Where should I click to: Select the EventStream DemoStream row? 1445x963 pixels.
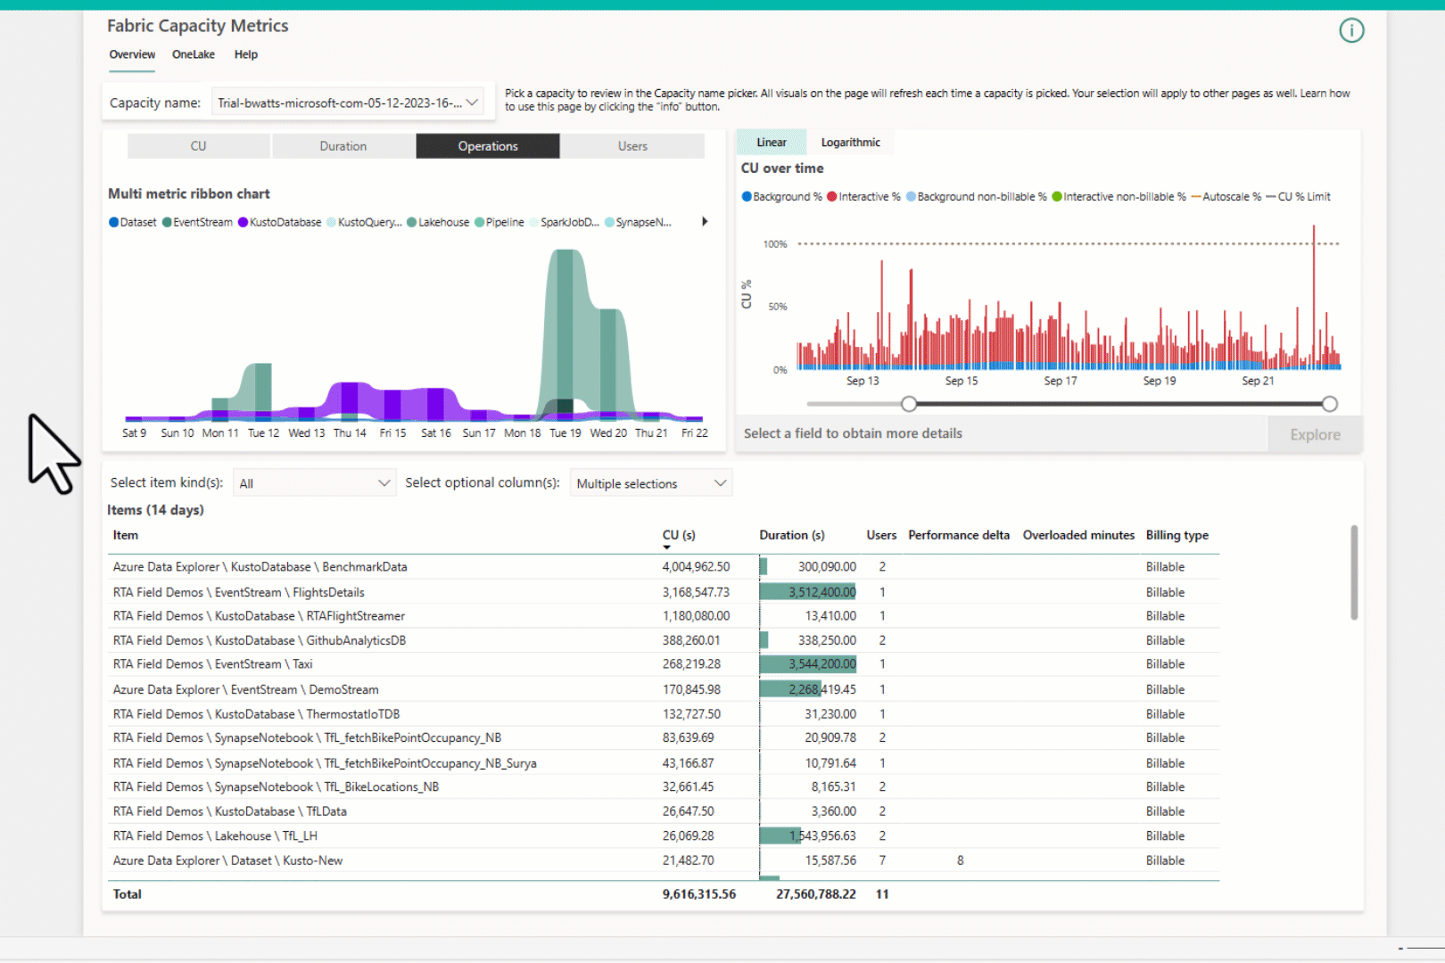tap(663, 690)
